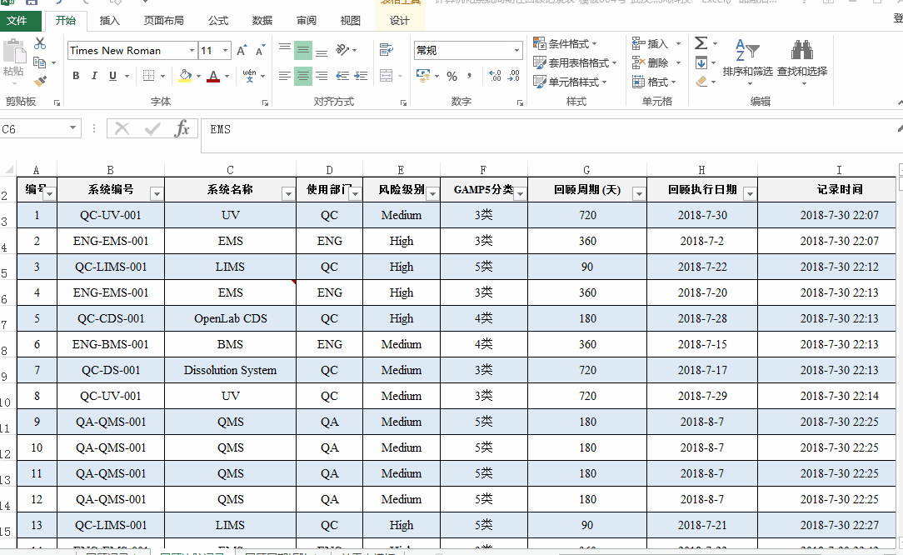Switch to the 插入 ribbon tab
903x555 pixels.
pyautogui.click(x=109, y=21)
